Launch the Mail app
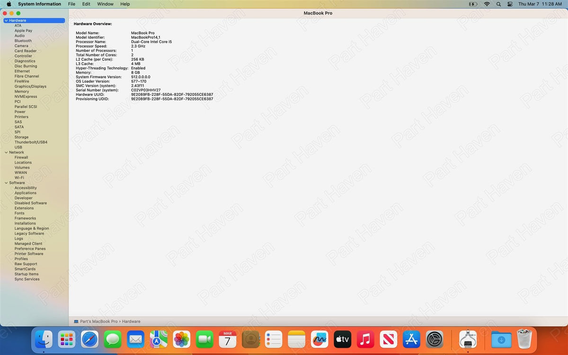 (x=135, y=339)
